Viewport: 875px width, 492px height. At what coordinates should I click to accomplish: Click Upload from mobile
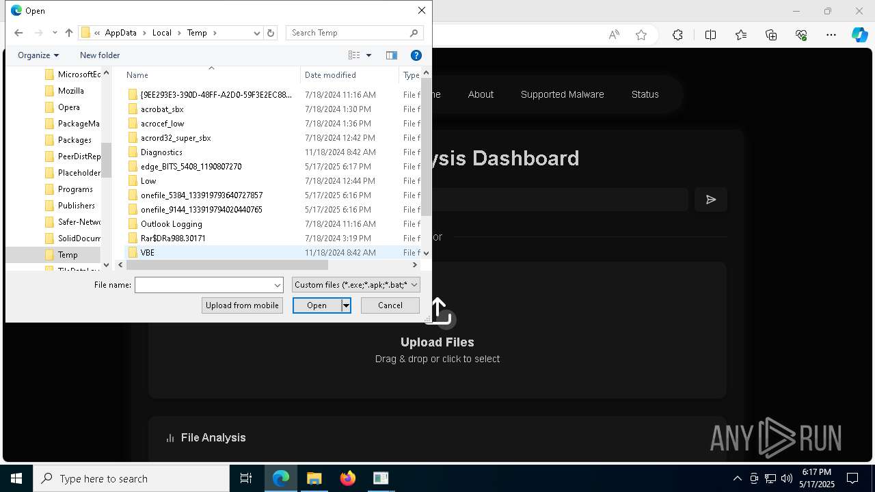click(x=242, y=305)
